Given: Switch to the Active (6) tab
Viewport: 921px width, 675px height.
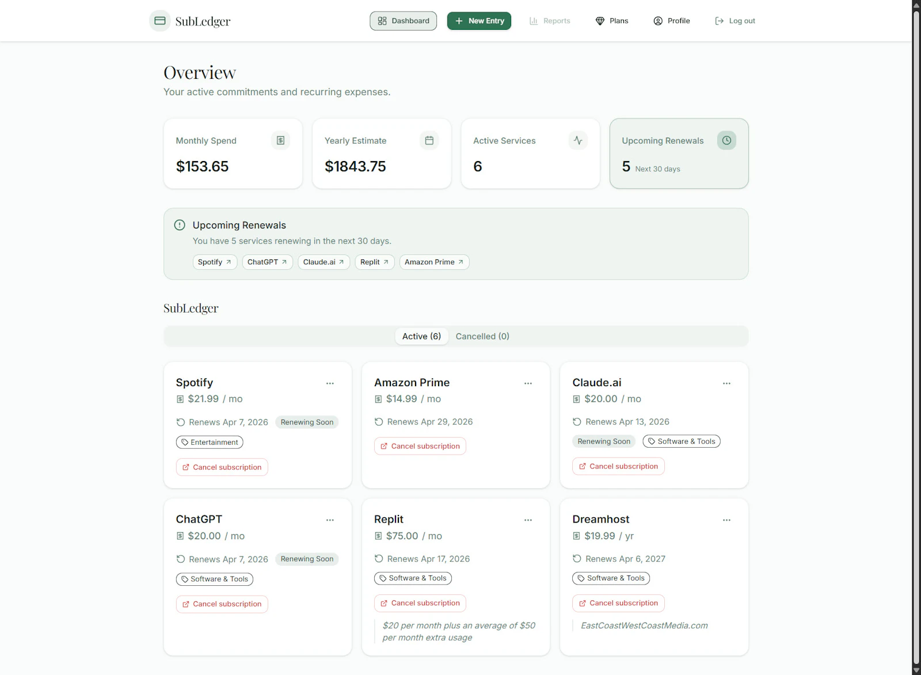Looking at the screenshot, I should [421, 336].
